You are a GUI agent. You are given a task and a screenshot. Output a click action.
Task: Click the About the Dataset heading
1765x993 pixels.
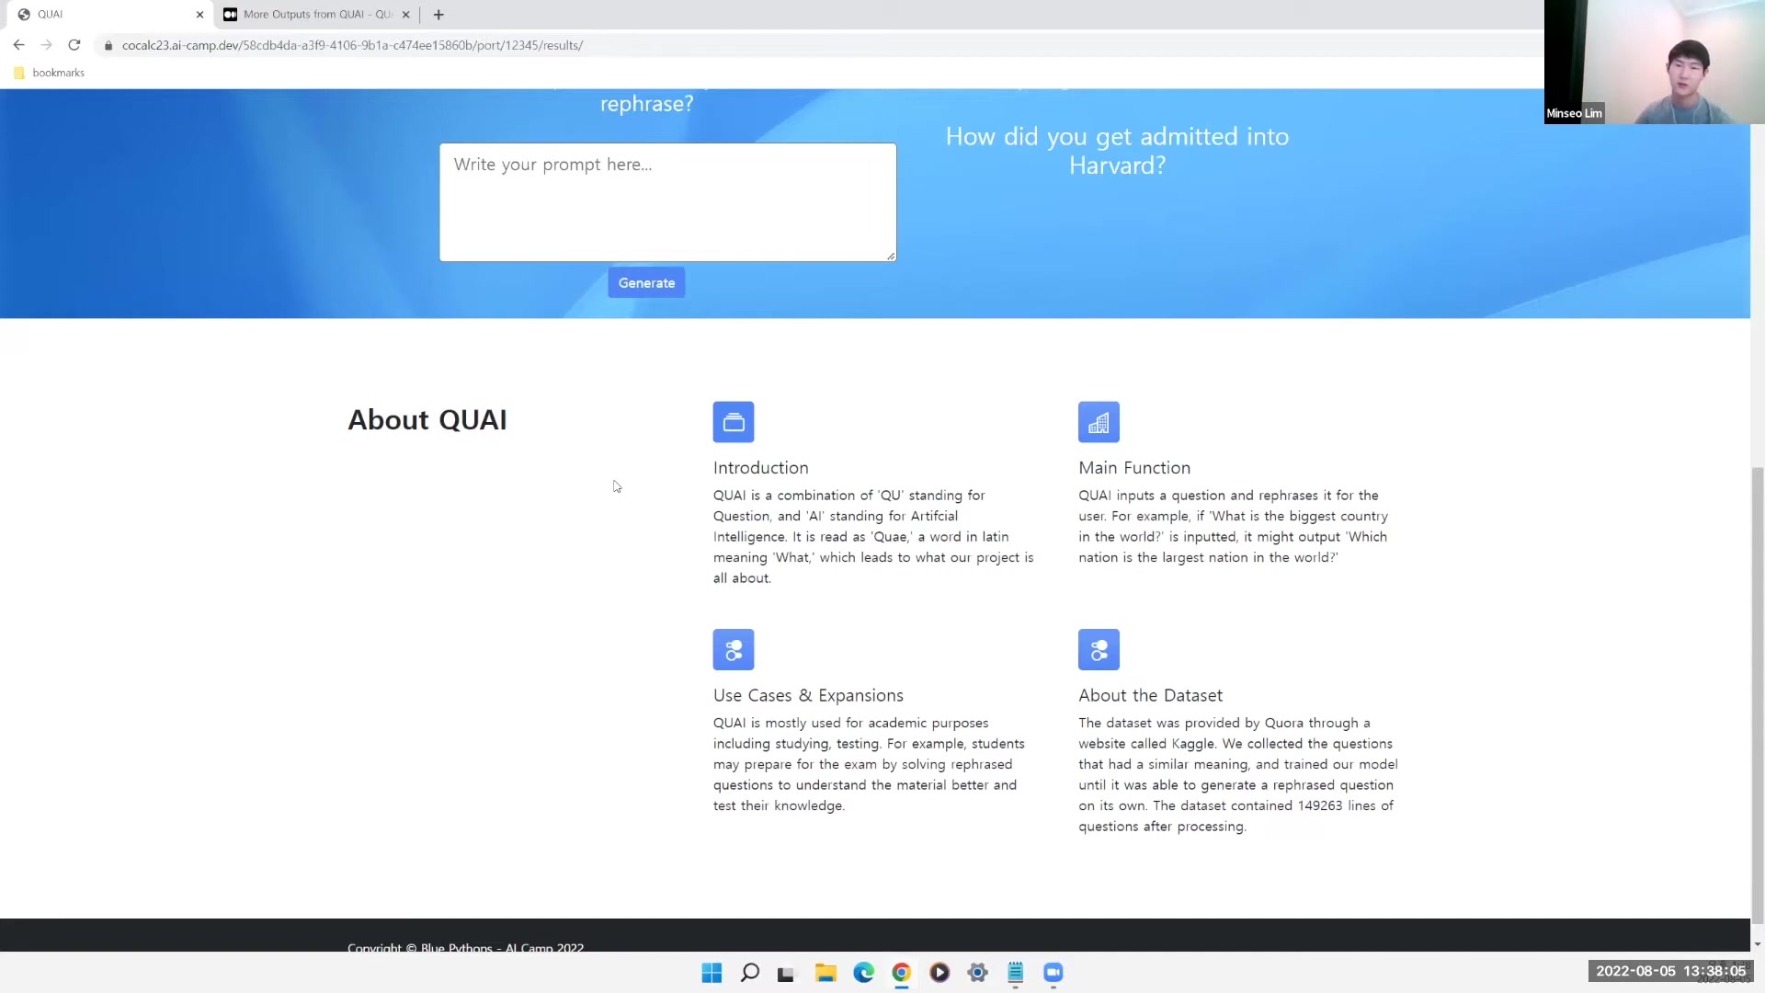pyautogui.click(x=1150, y=696)
